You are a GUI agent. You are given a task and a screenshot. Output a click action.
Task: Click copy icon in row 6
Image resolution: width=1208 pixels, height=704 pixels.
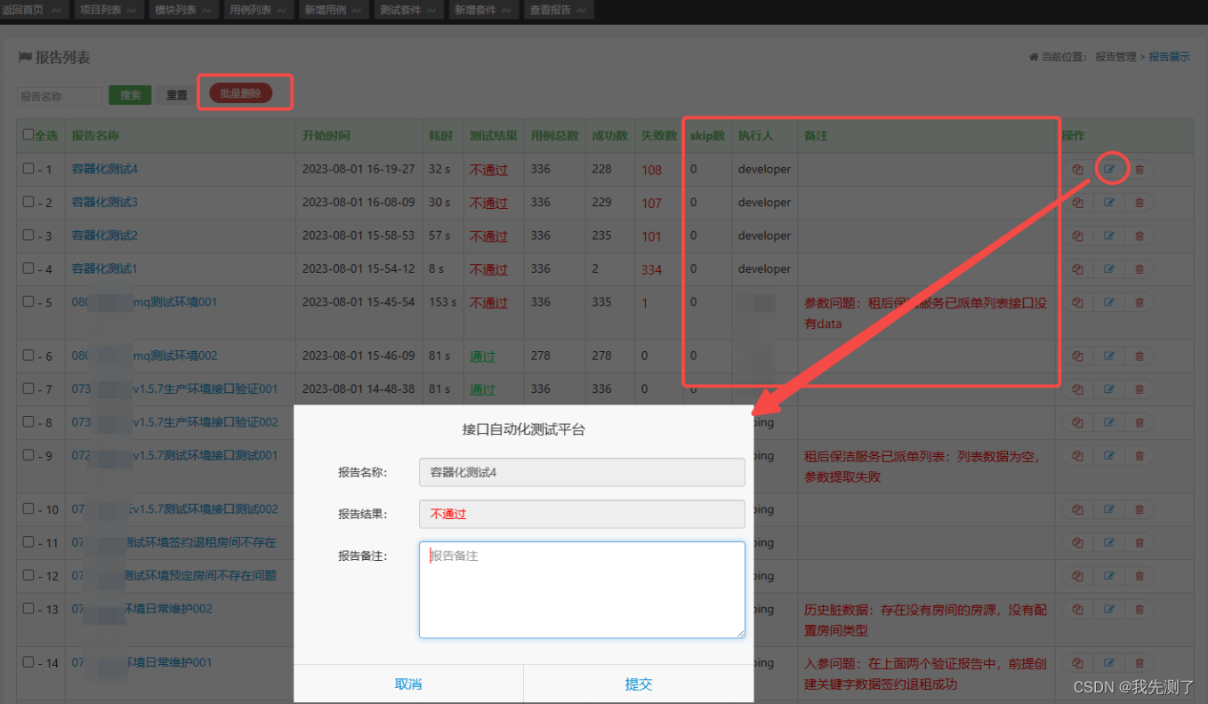[x=1077, y=356]
